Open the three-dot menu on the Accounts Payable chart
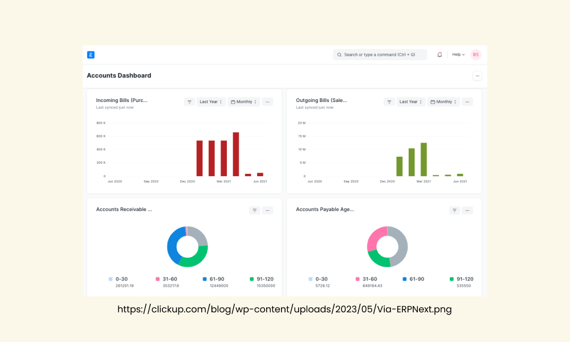Screen dimensions: 570x342 coord(467,210)
